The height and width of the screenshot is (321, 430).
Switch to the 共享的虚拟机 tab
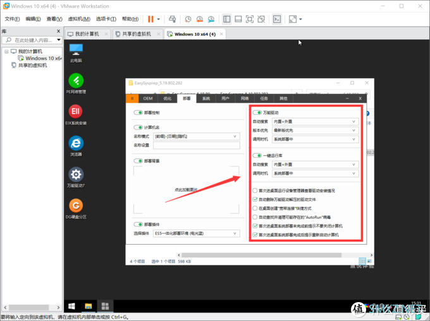137,34
